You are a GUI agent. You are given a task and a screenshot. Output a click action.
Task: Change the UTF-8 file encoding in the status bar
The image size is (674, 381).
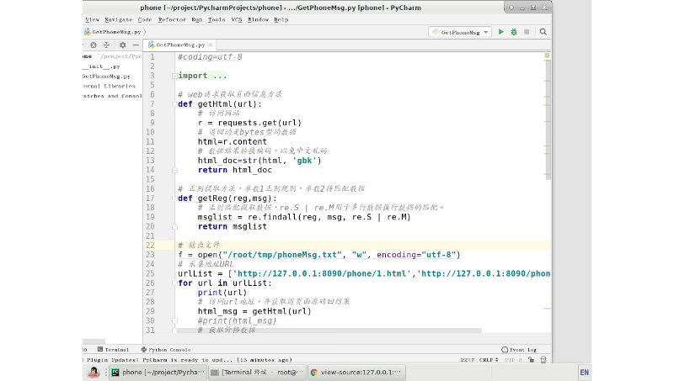pos(513,360)
